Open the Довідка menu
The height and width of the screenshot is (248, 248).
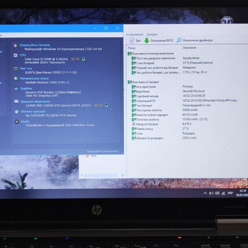[152, 34]
